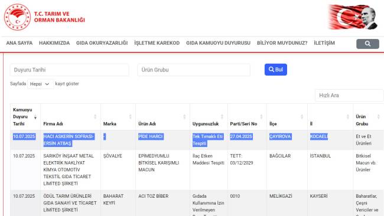Click the Atatürk flag banner image

pyautogui.click(x=353, y=17)
